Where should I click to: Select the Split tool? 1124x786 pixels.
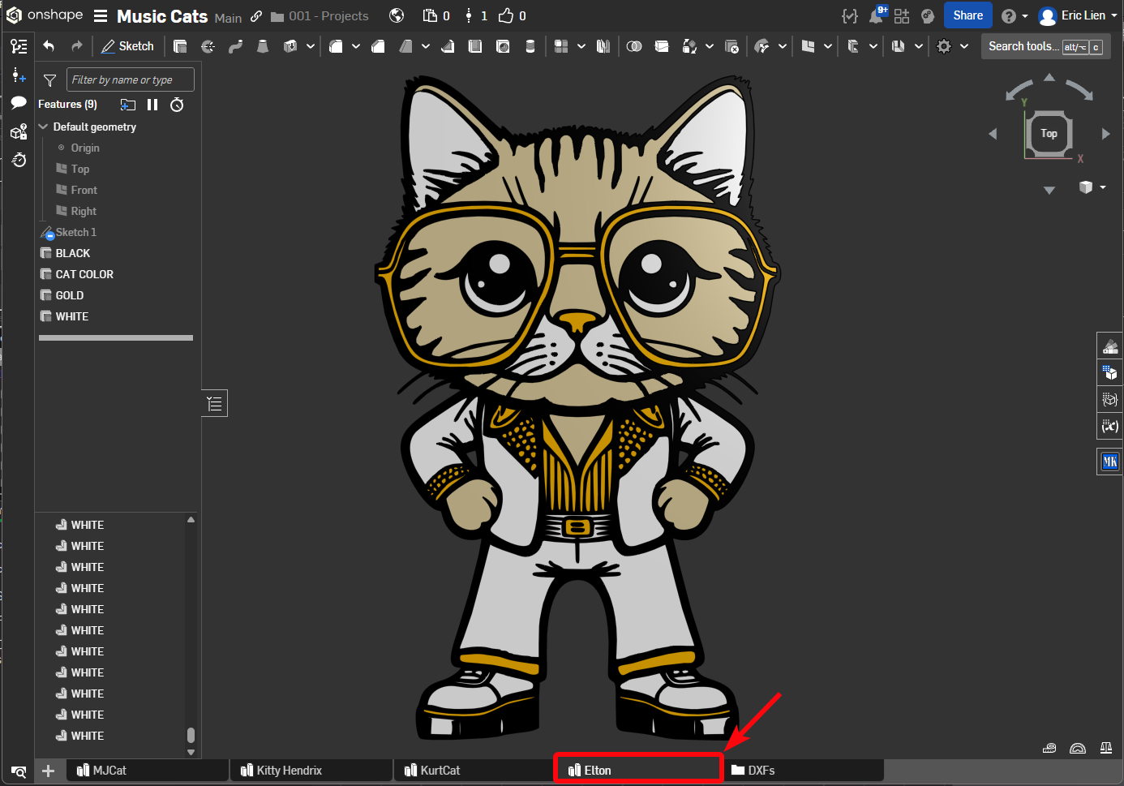pyautogui.click(x=662, y=46)
